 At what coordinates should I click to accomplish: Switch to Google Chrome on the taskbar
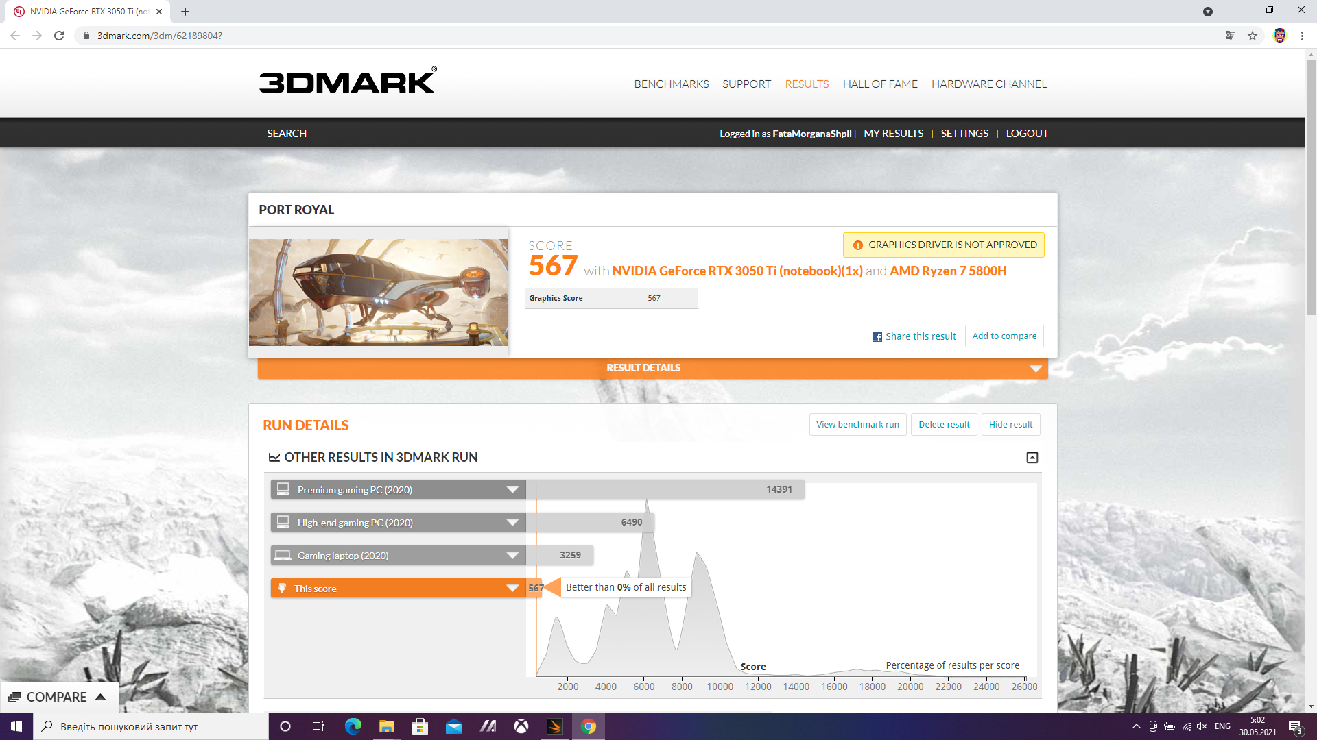pos(589,726)
